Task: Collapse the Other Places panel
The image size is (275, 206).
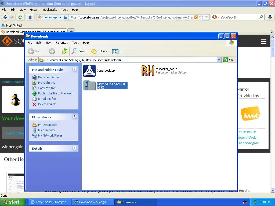Action: 74,117
